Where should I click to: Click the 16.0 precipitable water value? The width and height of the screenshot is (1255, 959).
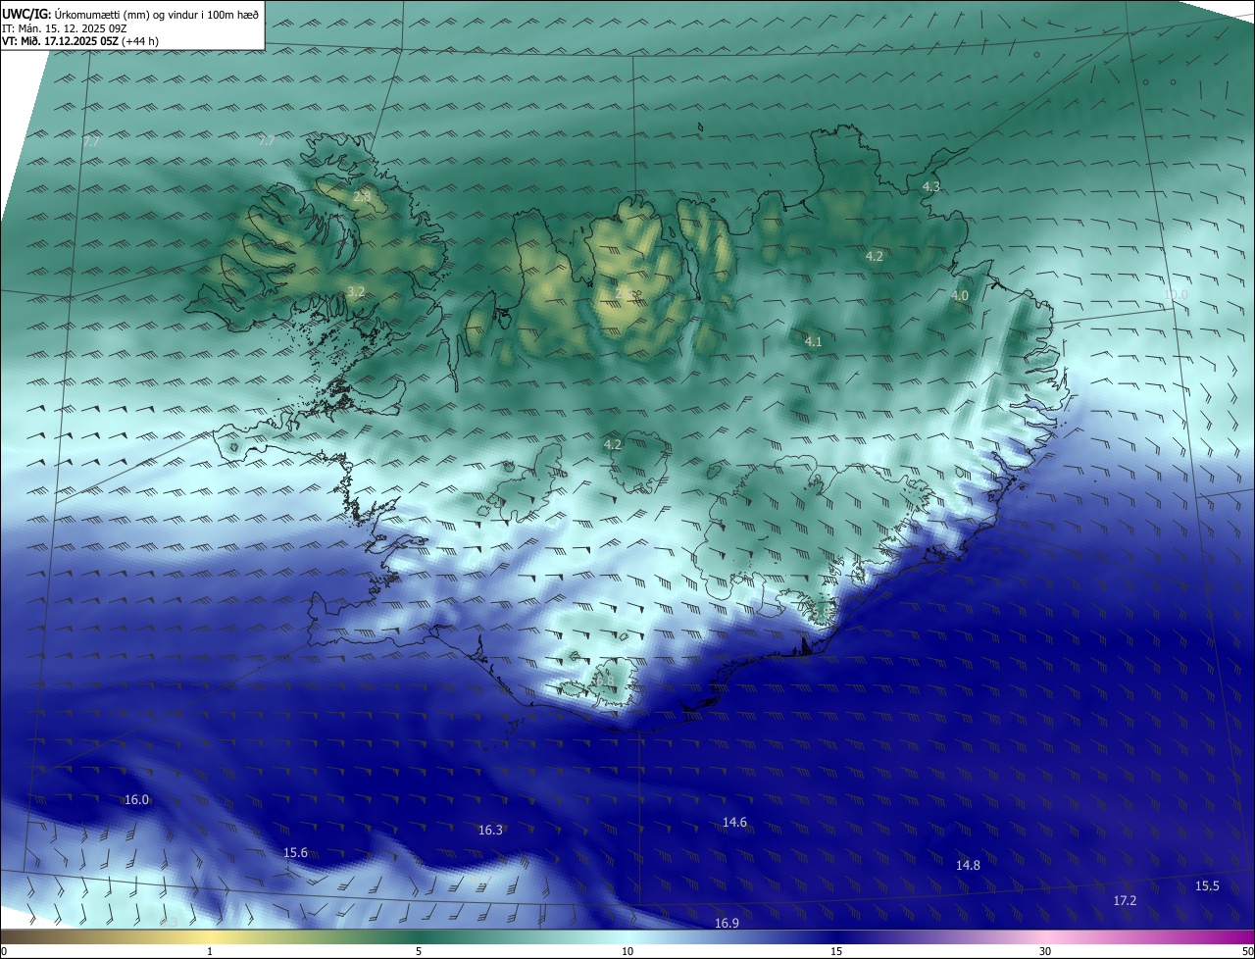pos(136,800)
